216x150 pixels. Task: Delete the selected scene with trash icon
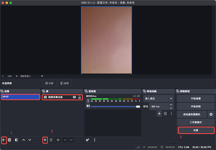(x=10, y=140)
